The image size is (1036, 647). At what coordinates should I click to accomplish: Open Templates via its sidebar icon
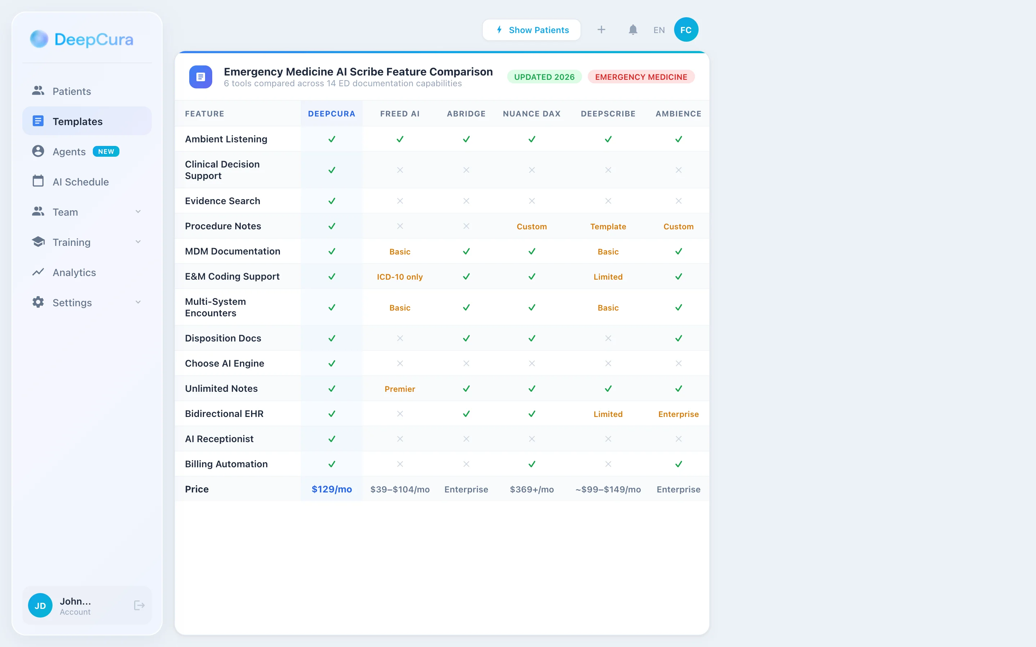[38, 121]
